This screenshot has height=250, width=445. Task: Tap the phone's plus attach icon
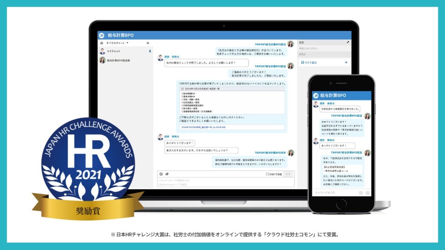coord(361,193)
